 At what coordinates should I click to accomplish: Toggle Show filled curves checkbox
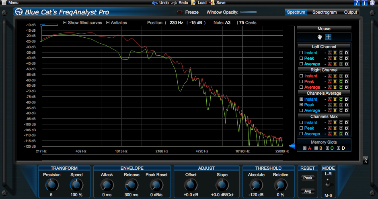click(x=65, y=22)
